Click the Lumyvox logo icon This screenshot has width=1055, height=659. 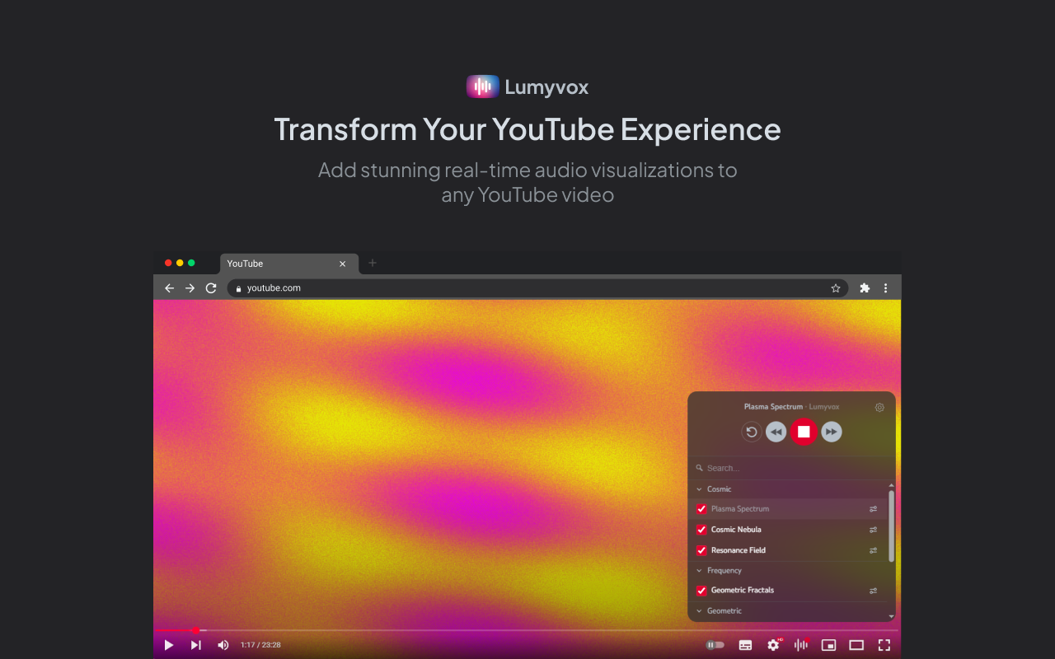[x=482, y=86]
